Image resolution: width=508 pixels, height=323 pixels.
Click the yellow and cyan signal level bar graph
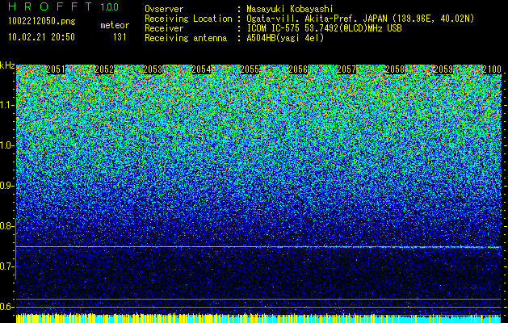click(258, 318)
